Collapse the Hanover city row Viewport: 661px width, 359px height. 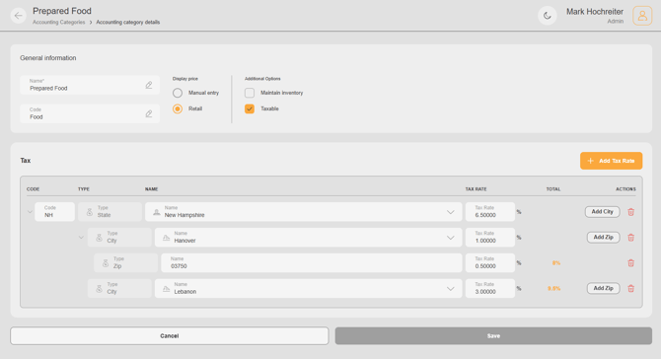click(81, 238)
